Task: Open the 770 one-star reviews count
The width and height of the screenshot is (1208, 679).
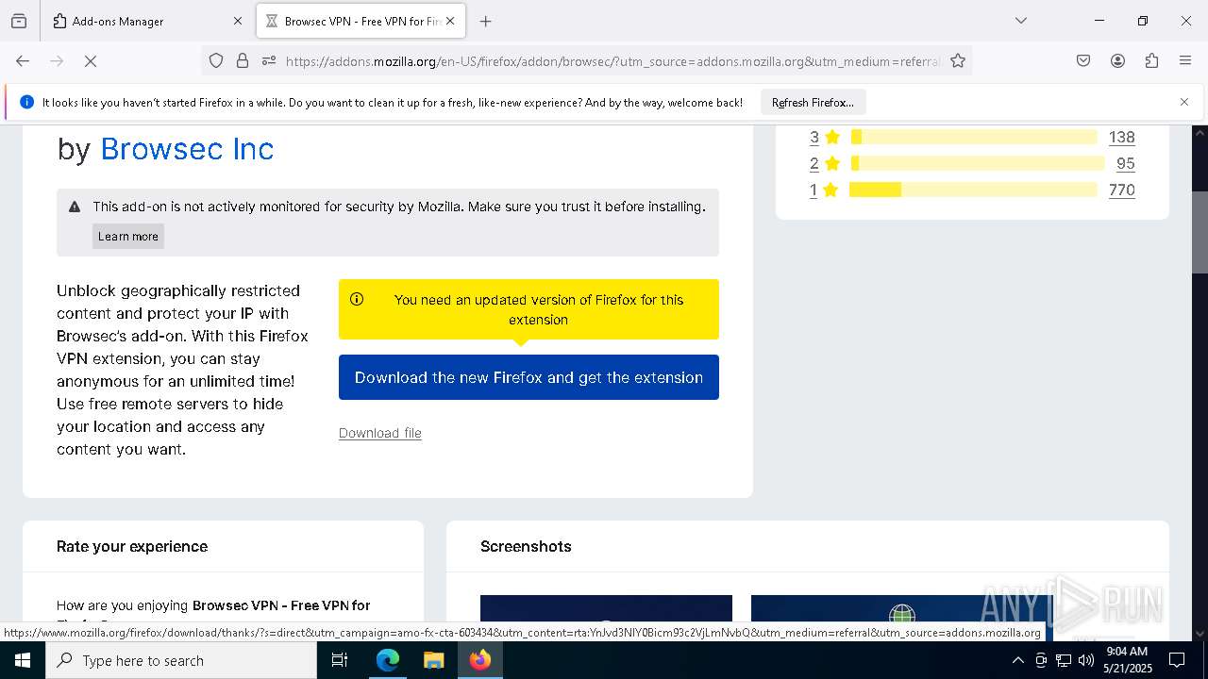Action: pyautogui.click(x=1121, y=190)
